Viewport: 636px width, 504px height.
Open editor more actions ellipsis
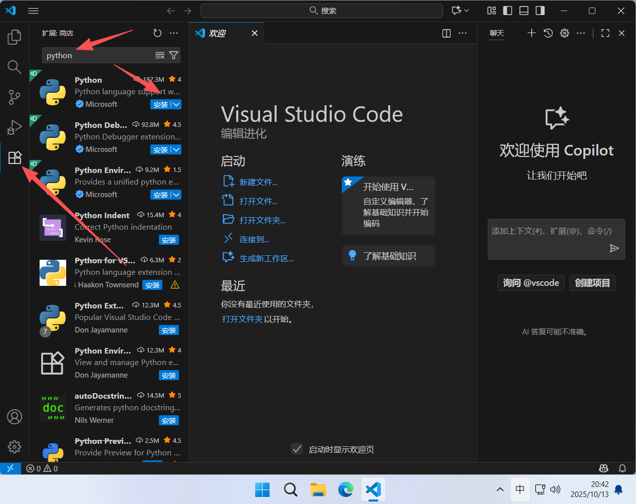(x=463, y=33)
